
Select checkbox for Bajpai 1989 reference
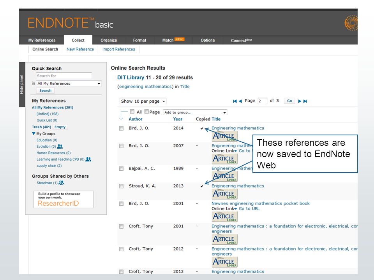122,168
